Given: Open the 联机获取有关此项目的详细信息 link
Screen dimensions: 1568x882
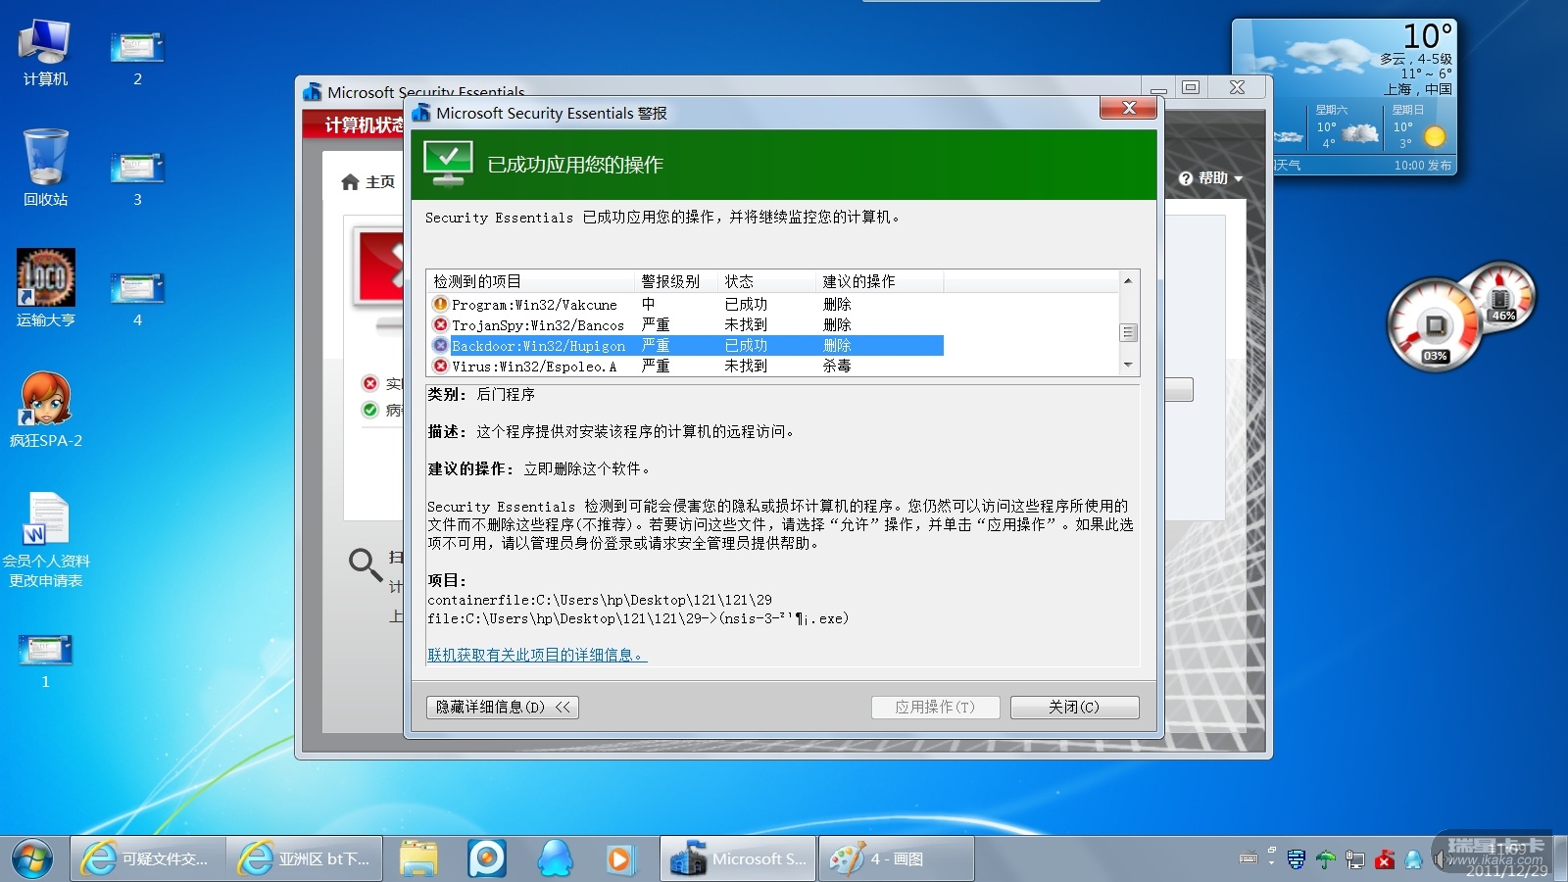Looking at the screenshot, I should point(537,655).
